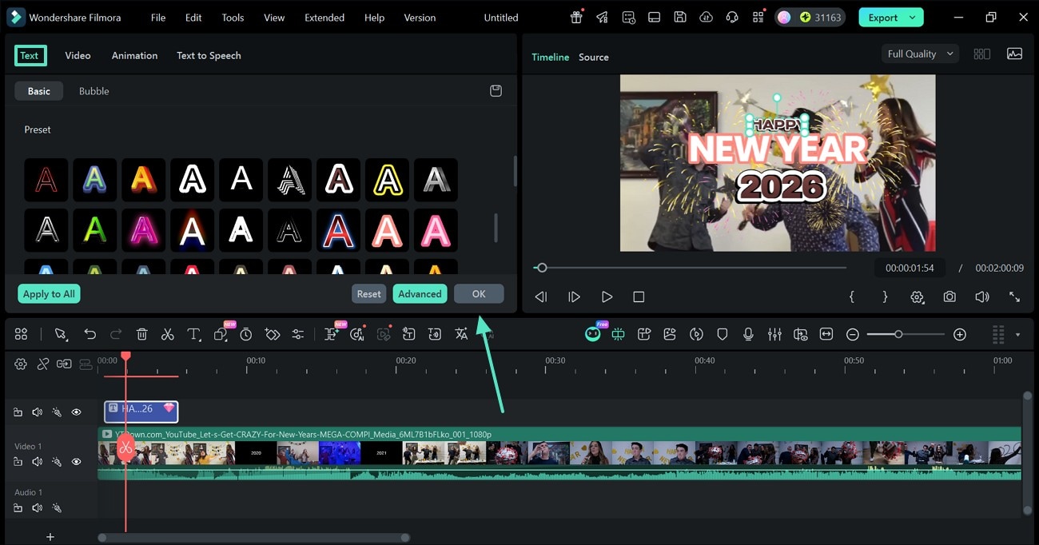
Task: Click the Advanced button
Action: [x=420, y=293]
